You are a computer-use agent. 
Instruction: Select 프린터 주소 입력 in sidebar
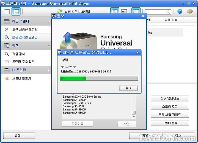coord(26,62)
